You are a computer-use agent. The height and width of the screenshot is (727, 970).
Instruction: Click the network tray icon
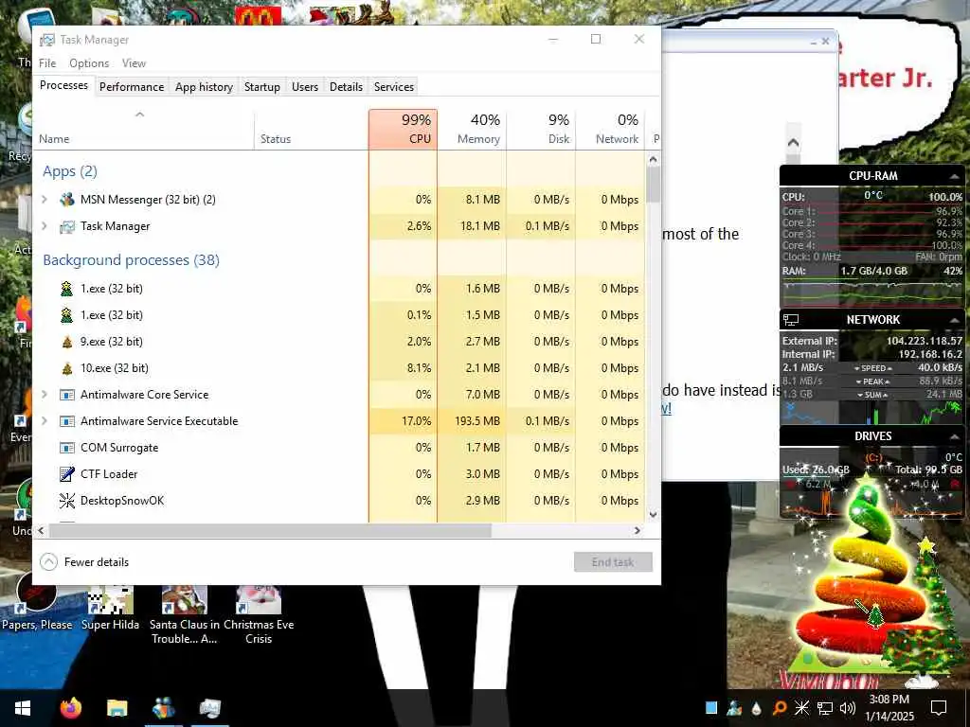click(825, 708)
